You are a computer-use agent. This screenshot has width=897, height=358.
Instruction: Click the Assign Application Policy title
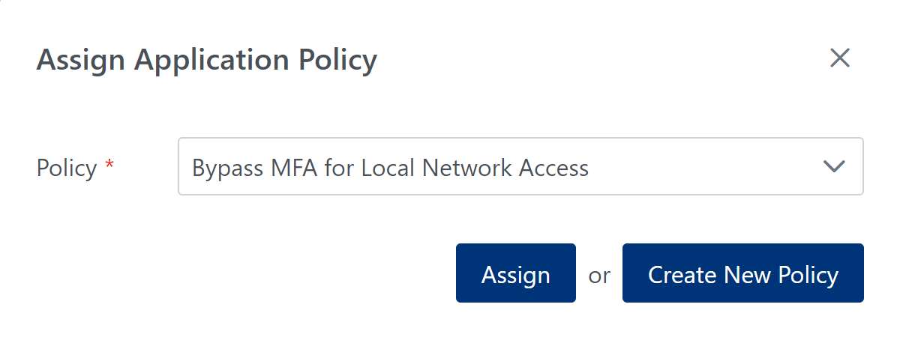click(x=206, y=60)
